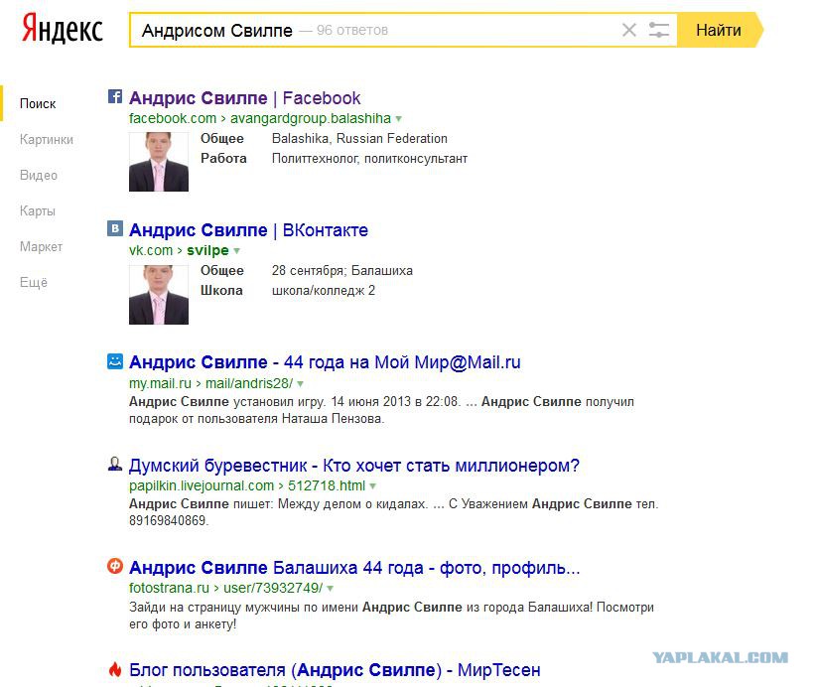
Task: Click the Yandex logo
Action: coord(62,29)
